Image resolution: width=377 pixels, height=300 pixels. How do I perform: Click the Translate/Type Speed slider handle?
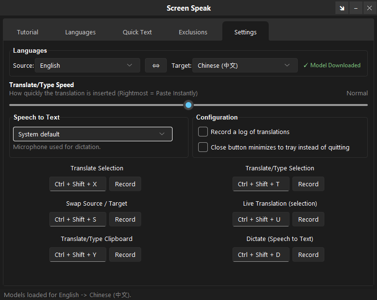(188, 105)
